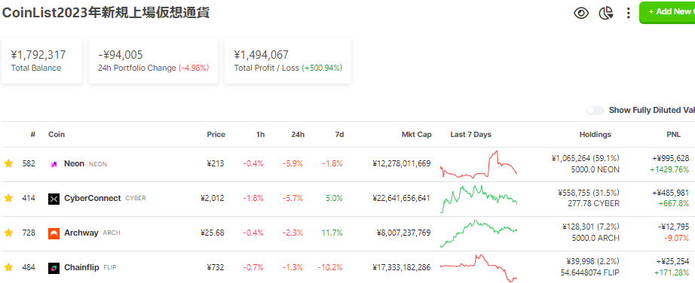
Task: Click the Chainflip coin logo
Action: pyautogui.click(x=54, y=268)
